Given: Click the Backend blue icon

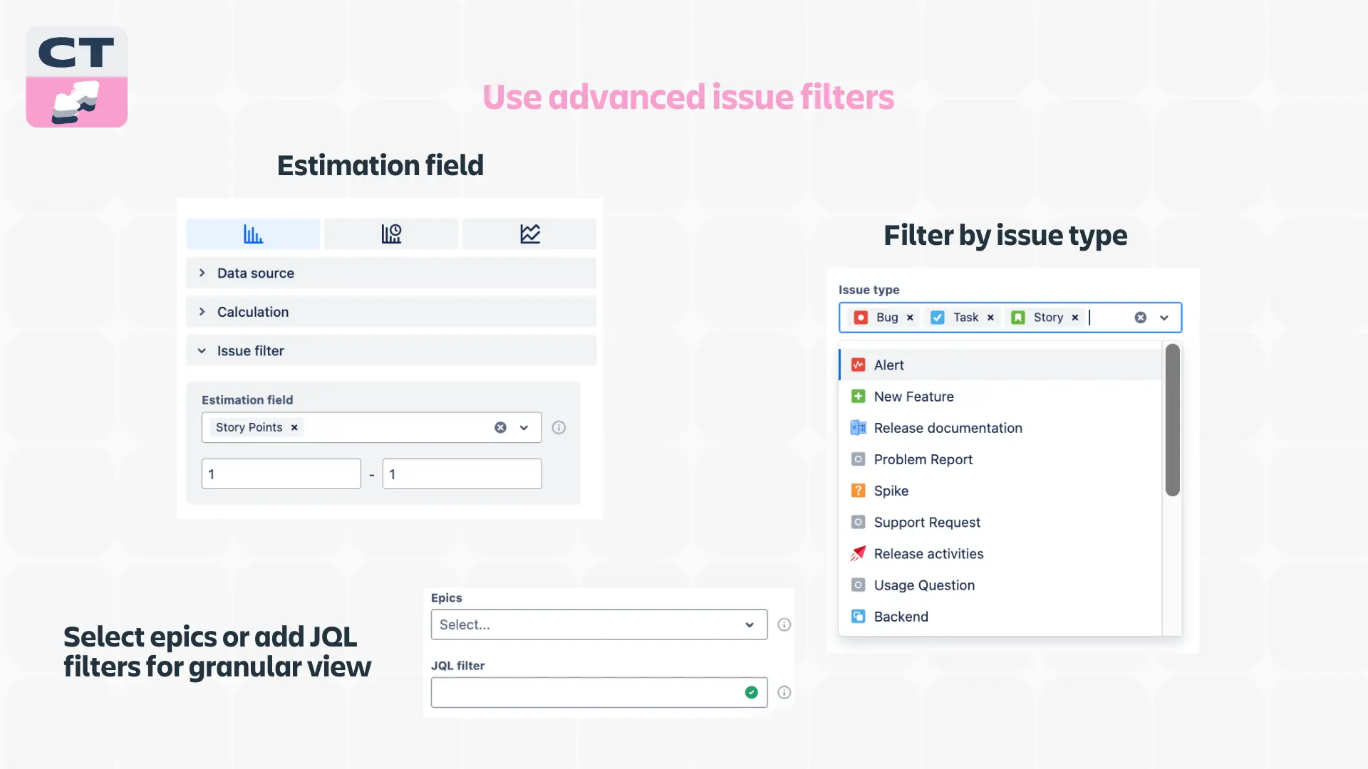Looking at the screenshot, I should tap(859, 617).
